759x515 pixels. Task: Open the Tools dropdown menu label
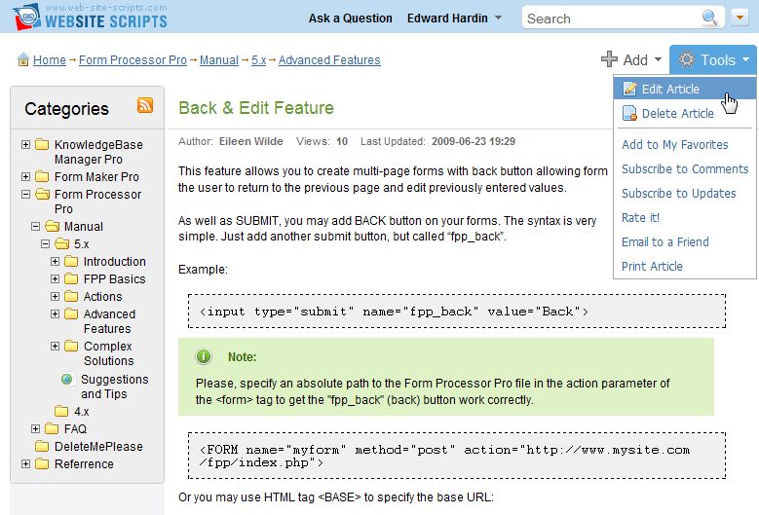(x=718, y=60)
